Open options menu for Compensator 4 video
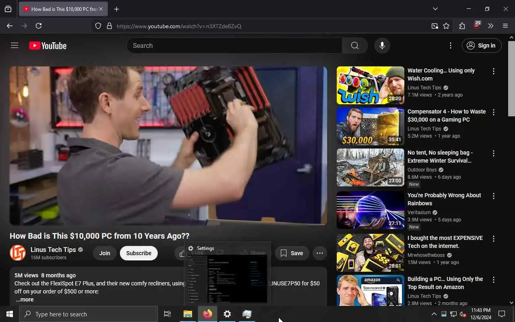Image resolution: width=515 pixels, height=322 pixels. click(494, 112)
